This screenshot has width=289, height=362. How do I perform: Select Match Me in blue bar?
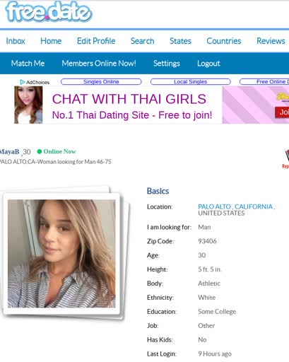click(x=28, y=64)
